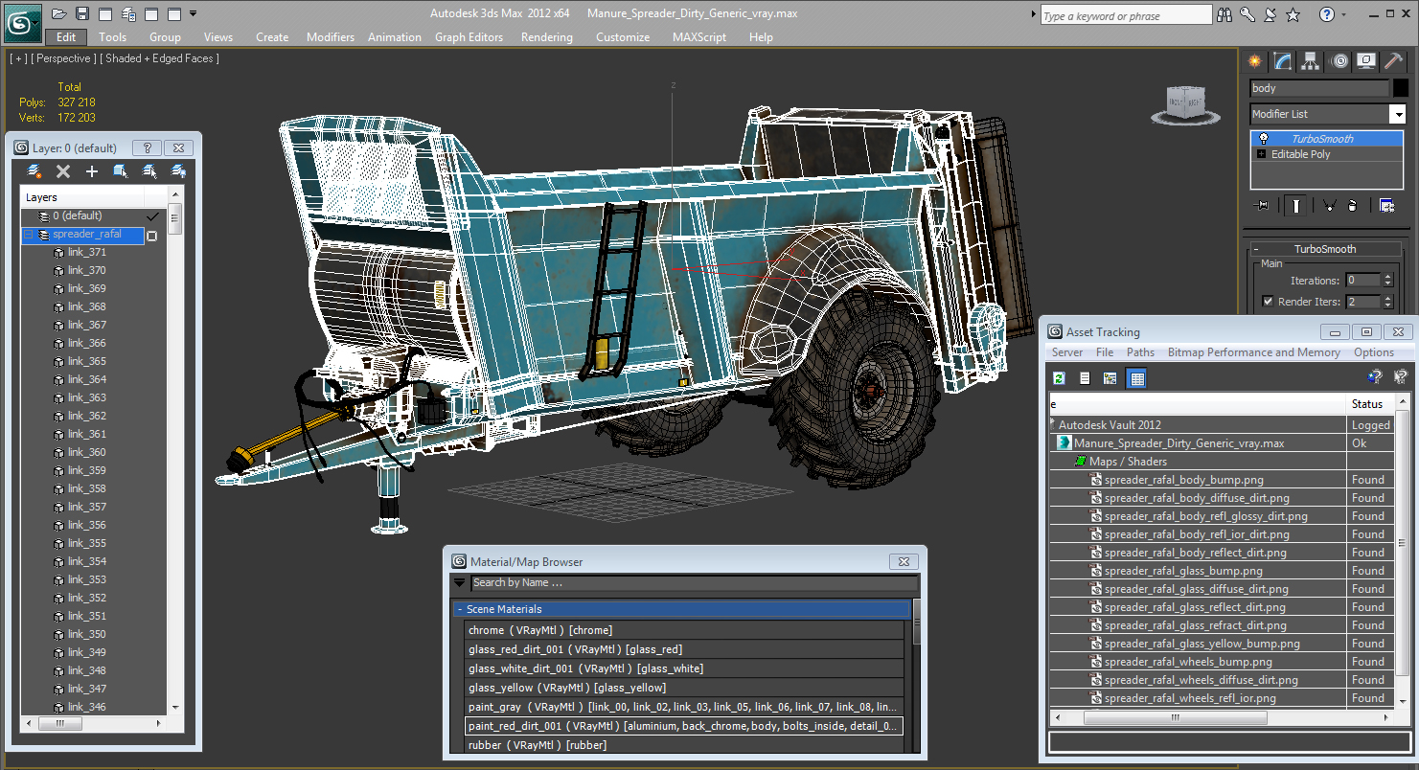Image resolution: width=1419 pixels, height=770 pixels.
Task: Click the Open File folder icon
Action: (x=59, y=14)
